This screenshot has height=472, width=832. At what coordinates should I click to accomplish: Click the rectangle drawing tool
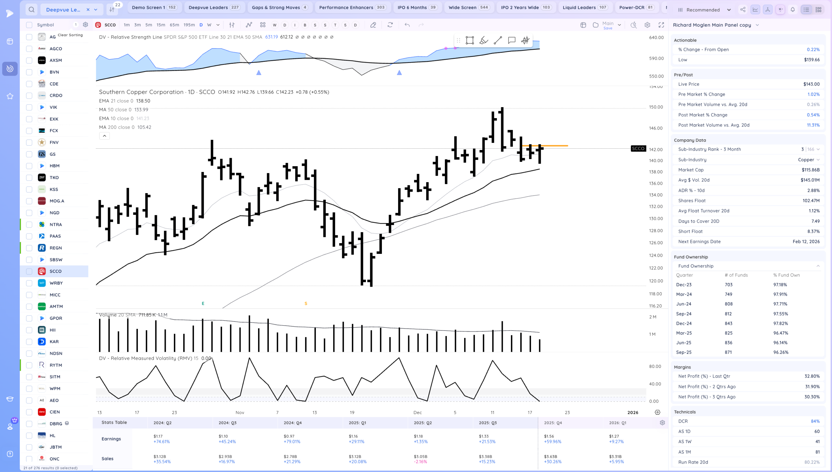tap(470, 40)
